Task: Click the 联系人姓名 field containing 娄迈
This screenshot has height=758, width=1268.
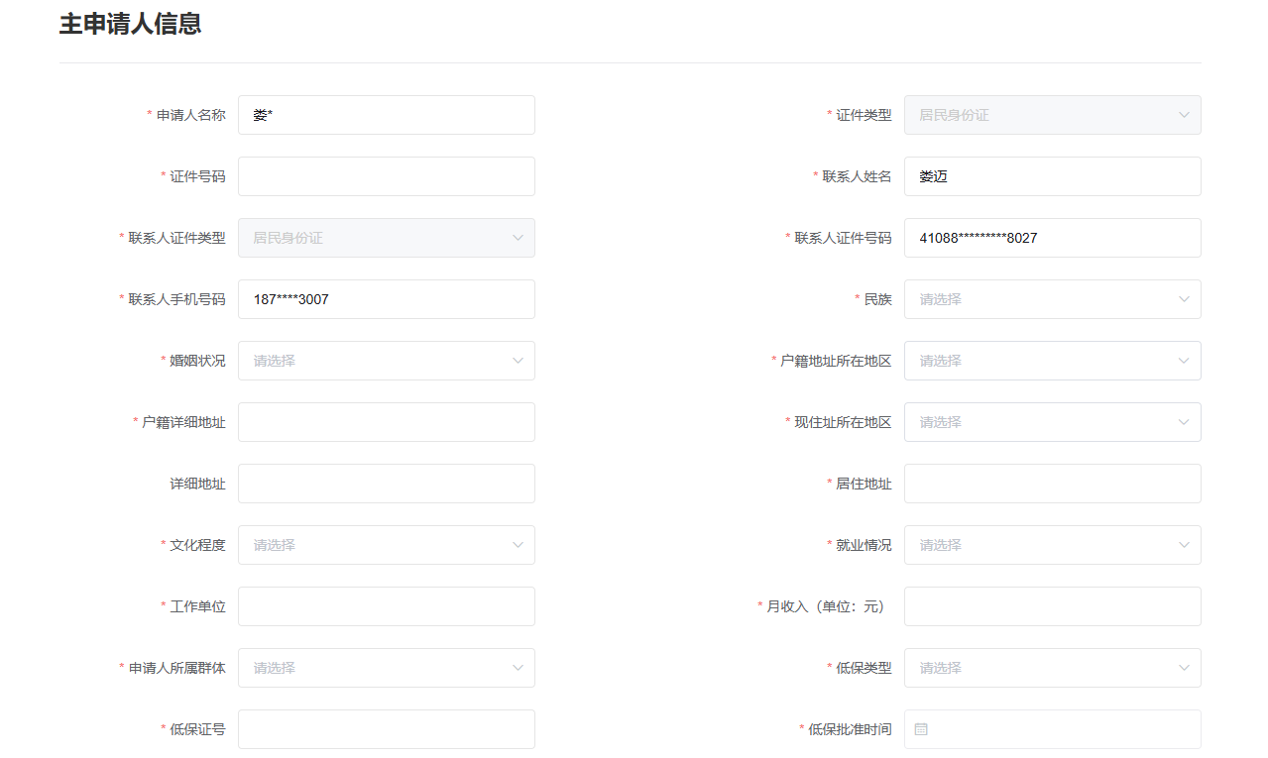Action: [x=1053, y=176]
